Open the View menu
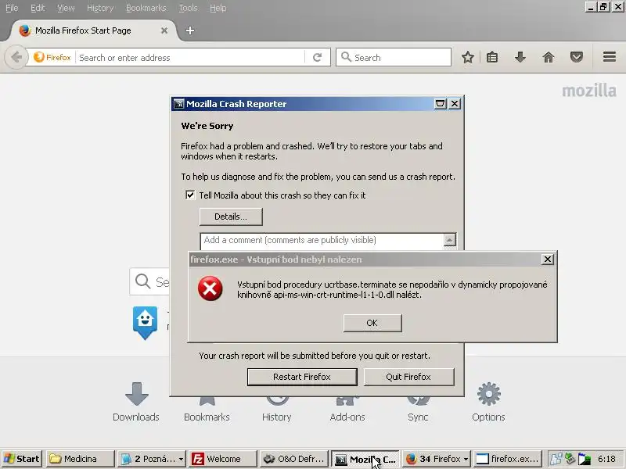 click(66, 8)
